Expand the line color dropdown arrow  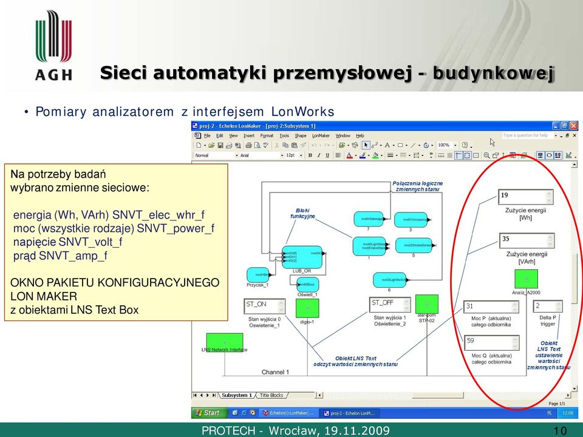369,155
